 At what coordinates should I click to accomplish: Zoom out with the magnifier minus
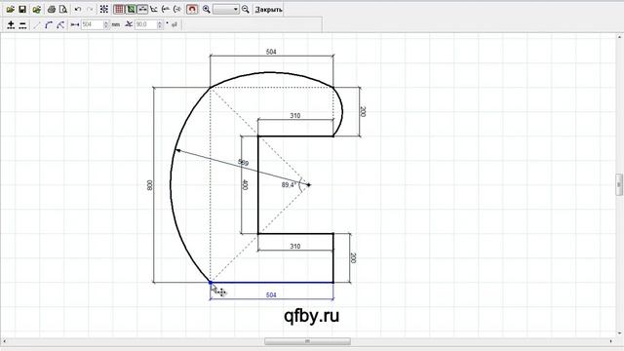tap(246, 9)
